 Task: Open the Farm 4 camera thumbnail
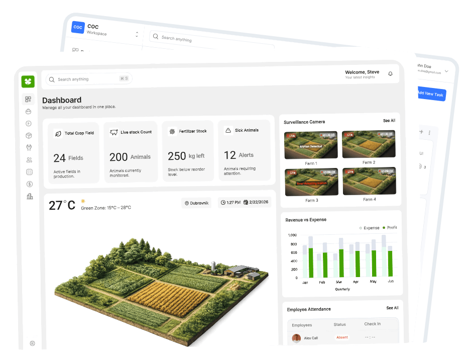[x=369, y=181]
